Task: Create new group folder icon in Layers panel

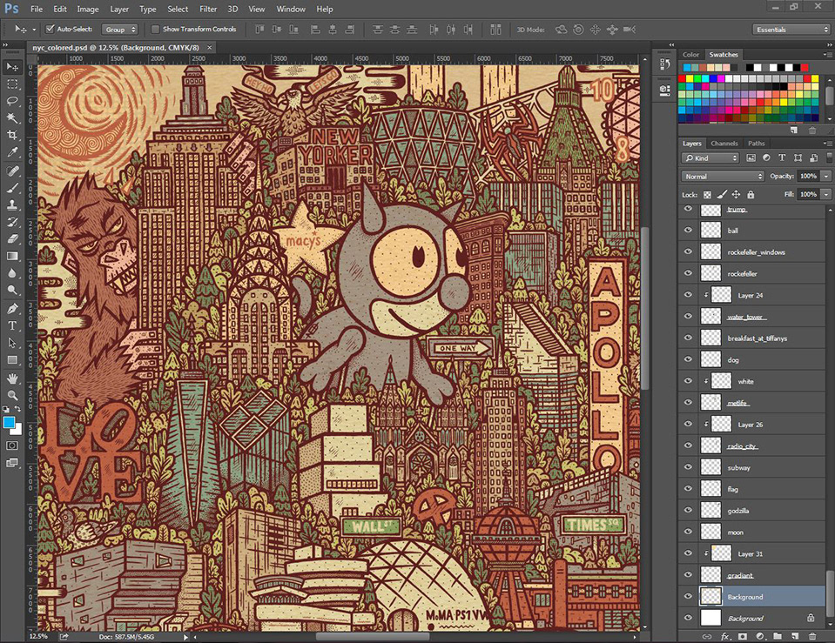Action: 778,636
